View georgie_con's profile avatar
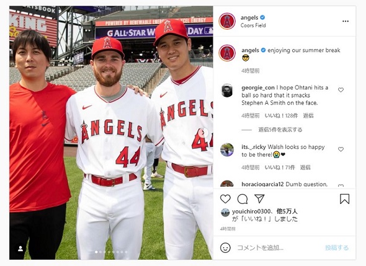 tap(227, 91)
